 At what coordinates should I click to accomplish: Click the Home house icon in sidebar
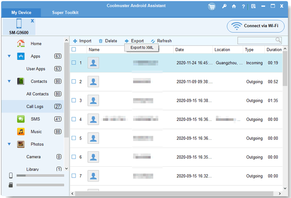(x=21, y=43)
